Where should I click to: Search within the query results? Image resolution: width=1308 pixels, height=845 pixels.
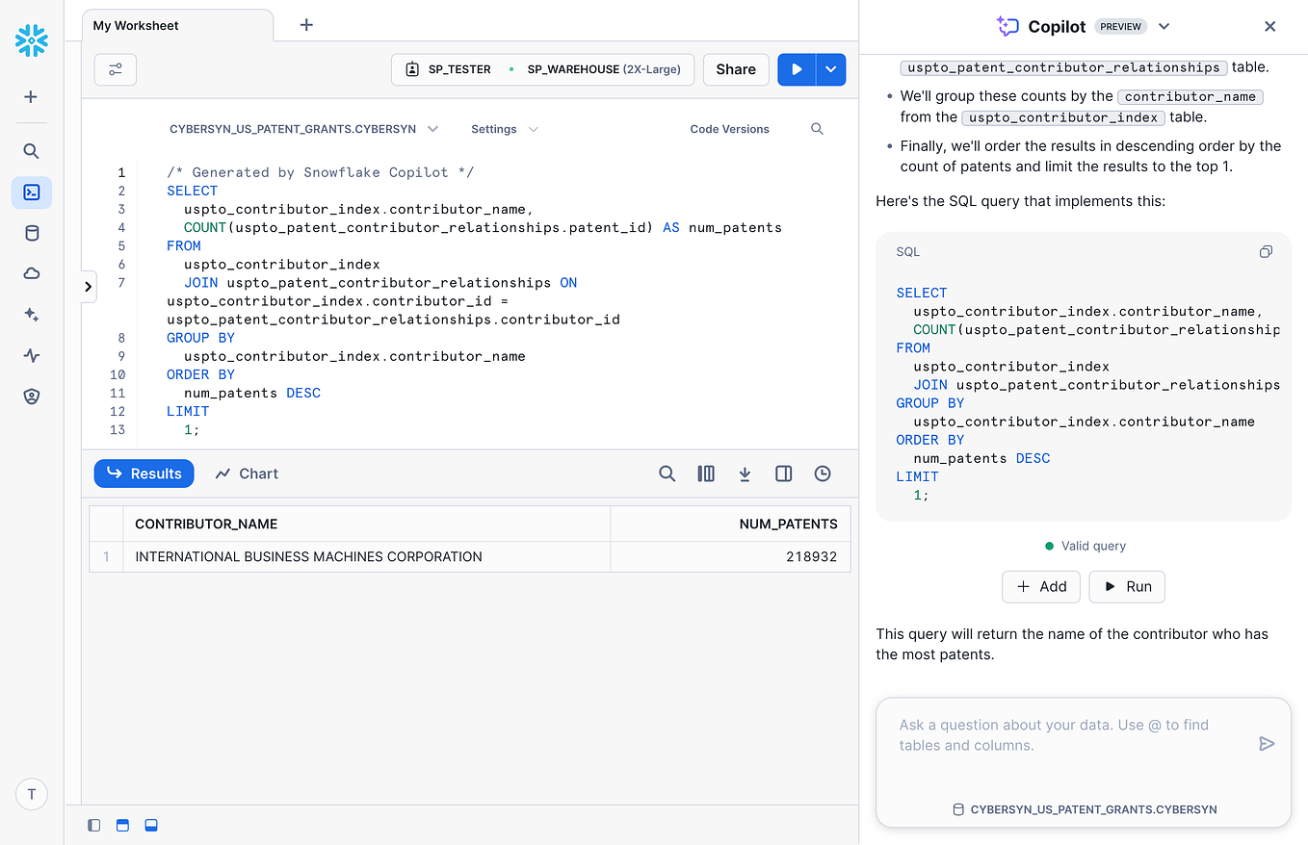(x=667, y=474)
